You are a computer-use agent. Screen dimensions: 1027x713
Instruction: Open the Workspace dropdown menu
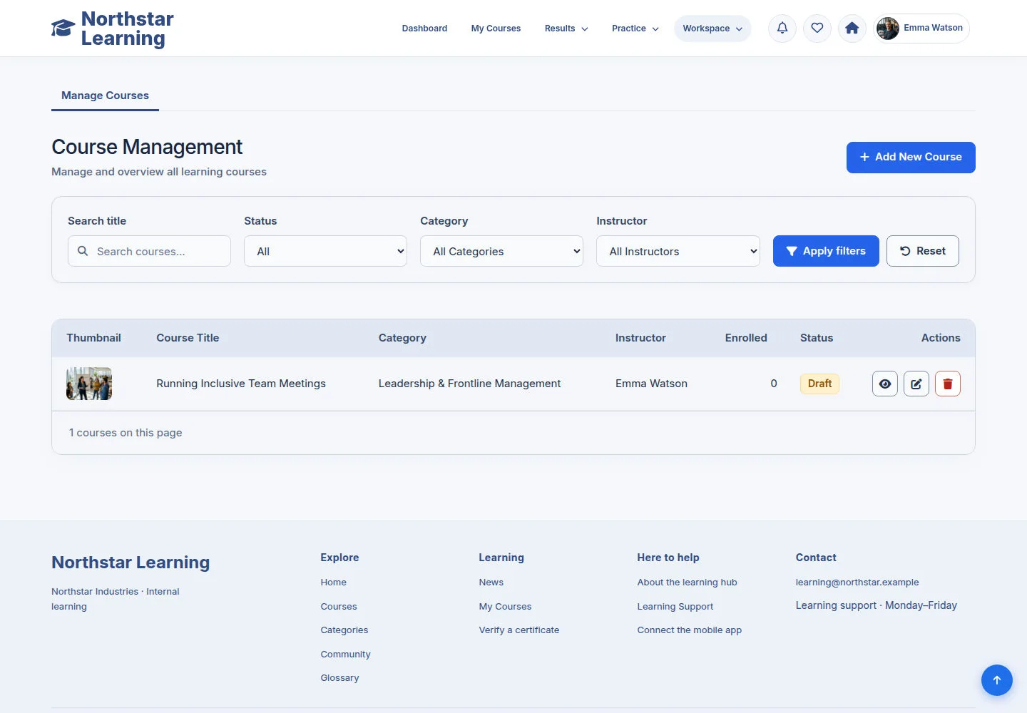[712, 29]
